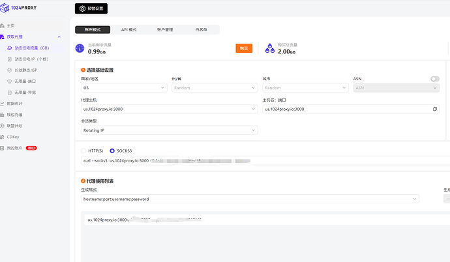Viewport: 450px width, 262px height.
Task: Click the 1024PROXY logo
Action: (19, 8)
